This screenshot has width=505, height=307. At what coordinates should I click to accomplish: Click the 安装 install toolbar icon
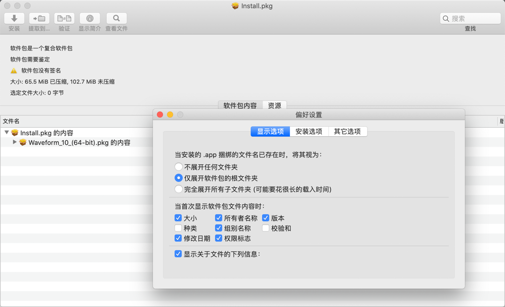[x=14, y=19]
